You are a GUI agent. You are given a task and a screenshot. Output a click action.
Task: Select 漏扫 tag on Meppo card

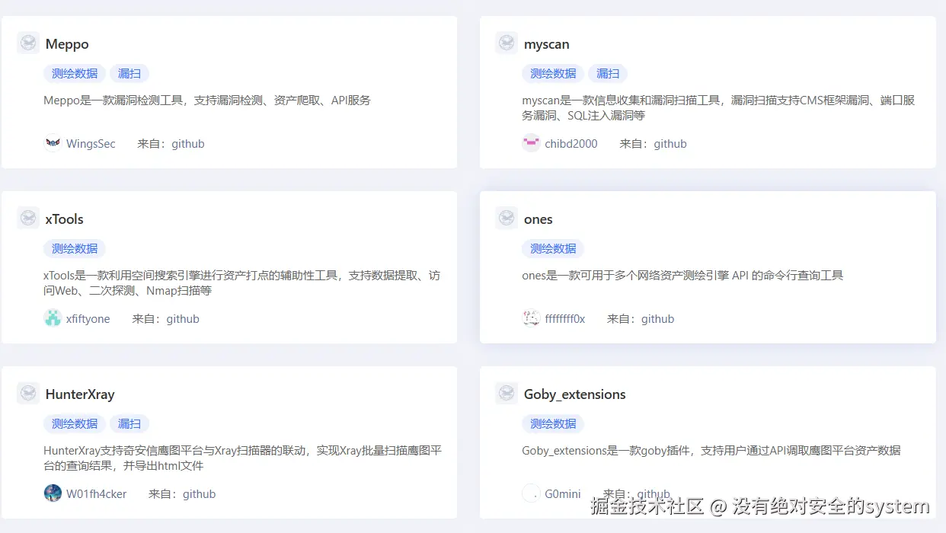point(129,73)
